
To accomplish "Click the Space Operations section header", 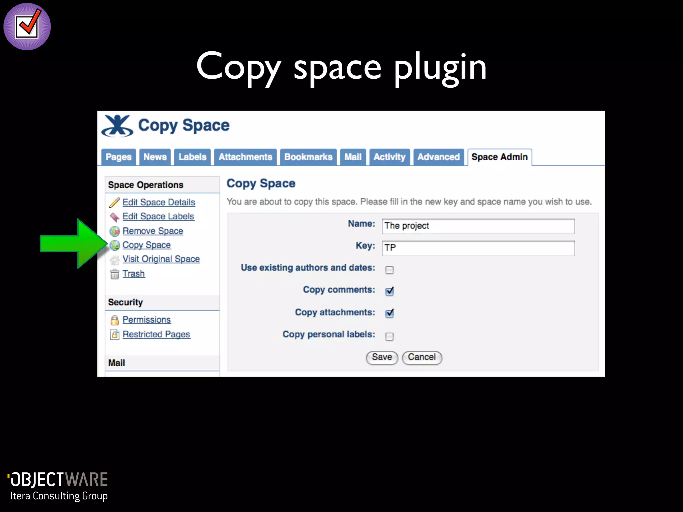I will (162, 185).
